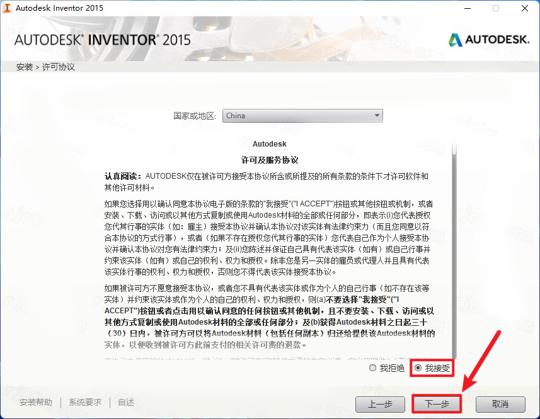Click the 下一步 (Next) button
Image resolution: width=540 pixels, height=419 pixels.
(x=437, y=405)
